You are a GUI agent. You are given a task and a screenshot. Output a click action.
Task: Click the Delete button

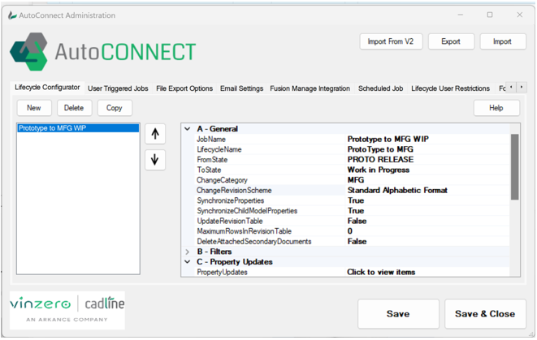(74, 108)
